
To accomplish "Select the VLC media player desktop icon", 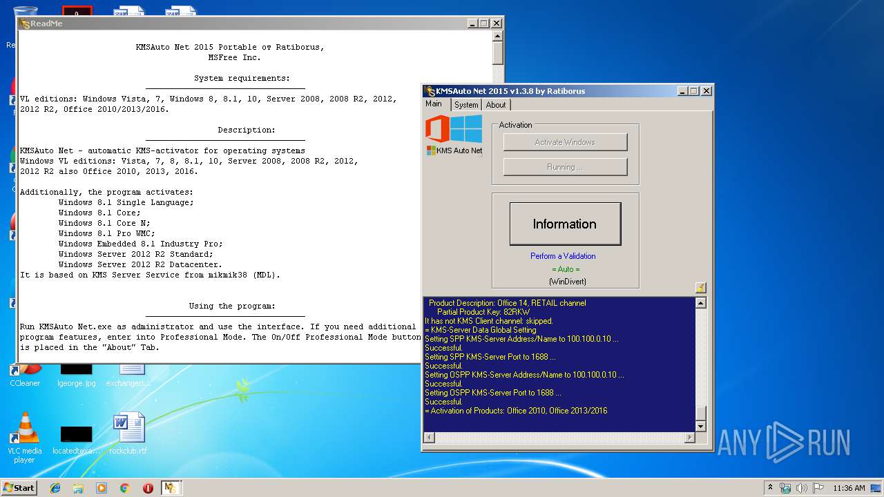I will (x=25, y=438).
